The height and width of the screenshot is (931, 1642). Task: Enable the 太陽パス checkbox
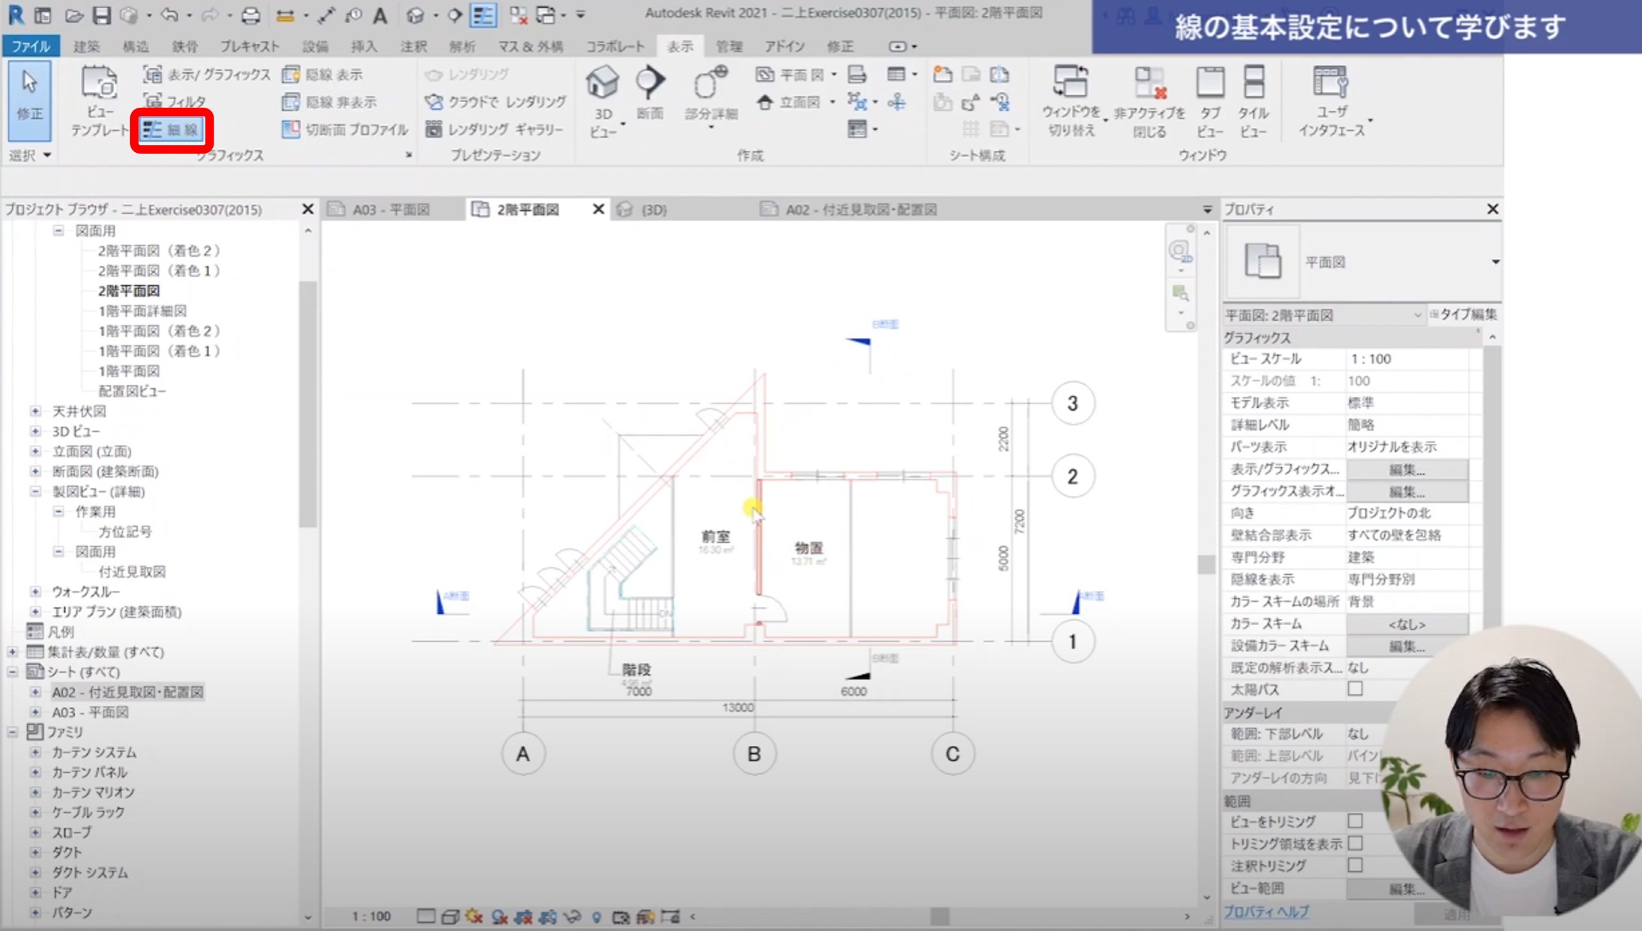click(x=1355, y=689)
